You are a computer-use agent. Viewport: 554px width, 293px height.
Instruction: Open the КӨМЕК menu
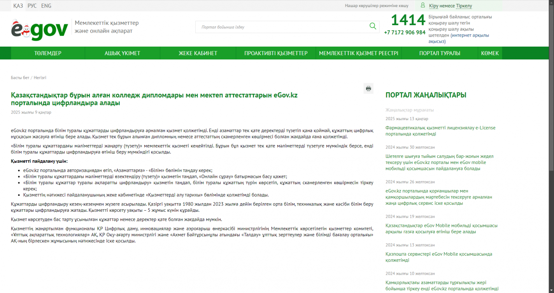(x=490, y=53)
